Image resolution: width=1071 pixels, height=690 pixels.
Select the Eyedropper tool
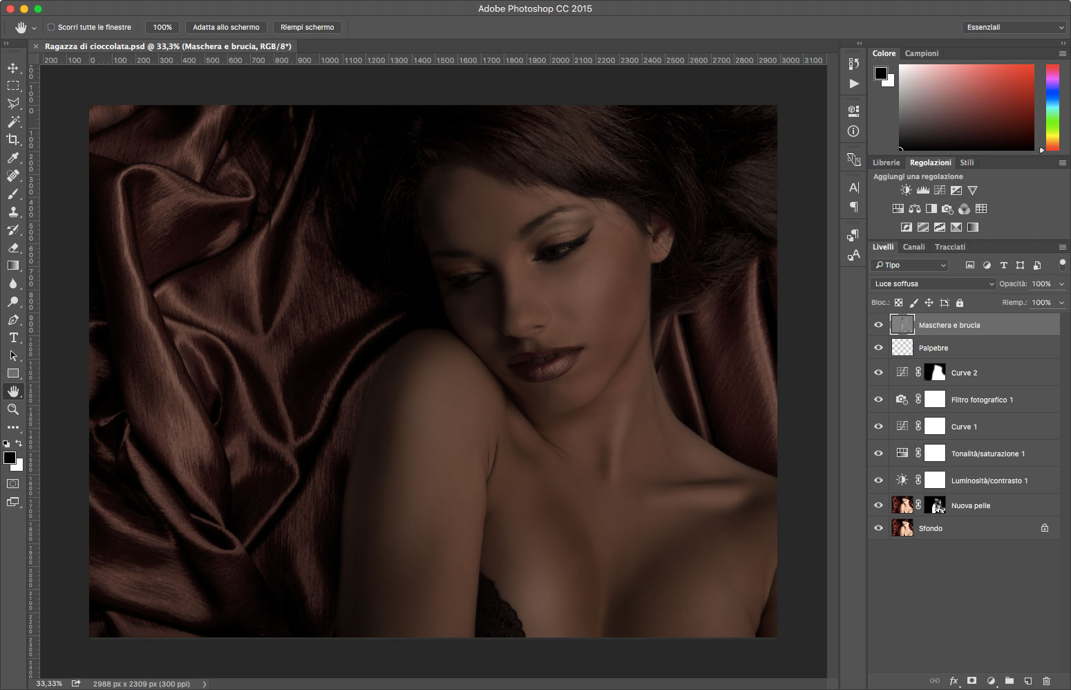click(13, 158)
